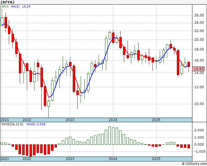The width and height of the screenshot is (207, 166).
Task: Click 2025 on the price chart timeline
Action: pyautogui.click(x=156, y=120)
